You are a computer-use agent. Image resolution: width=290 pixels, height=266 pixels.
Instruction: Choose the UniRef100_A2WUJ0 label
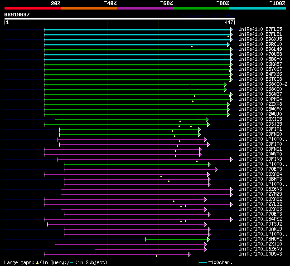(260, 114)
